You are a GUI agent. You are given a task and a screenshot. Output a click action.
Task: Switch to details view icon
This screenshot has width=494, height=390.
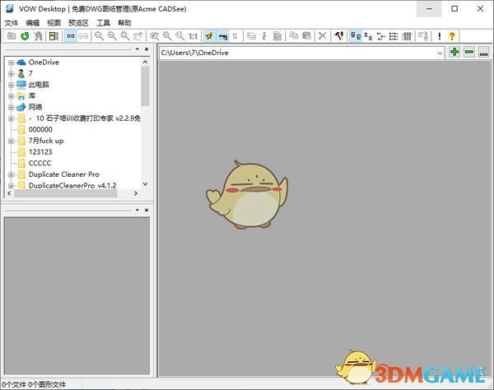[394, 36]
